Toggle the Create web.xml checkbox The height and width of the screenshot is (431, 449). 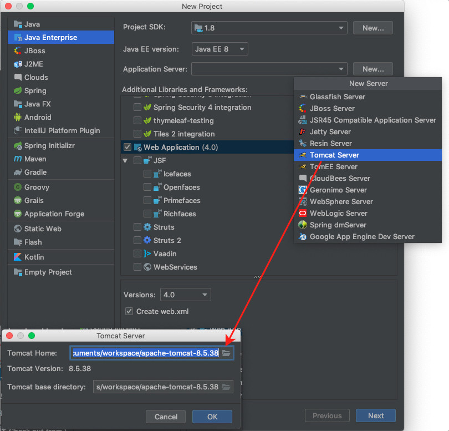129,312
